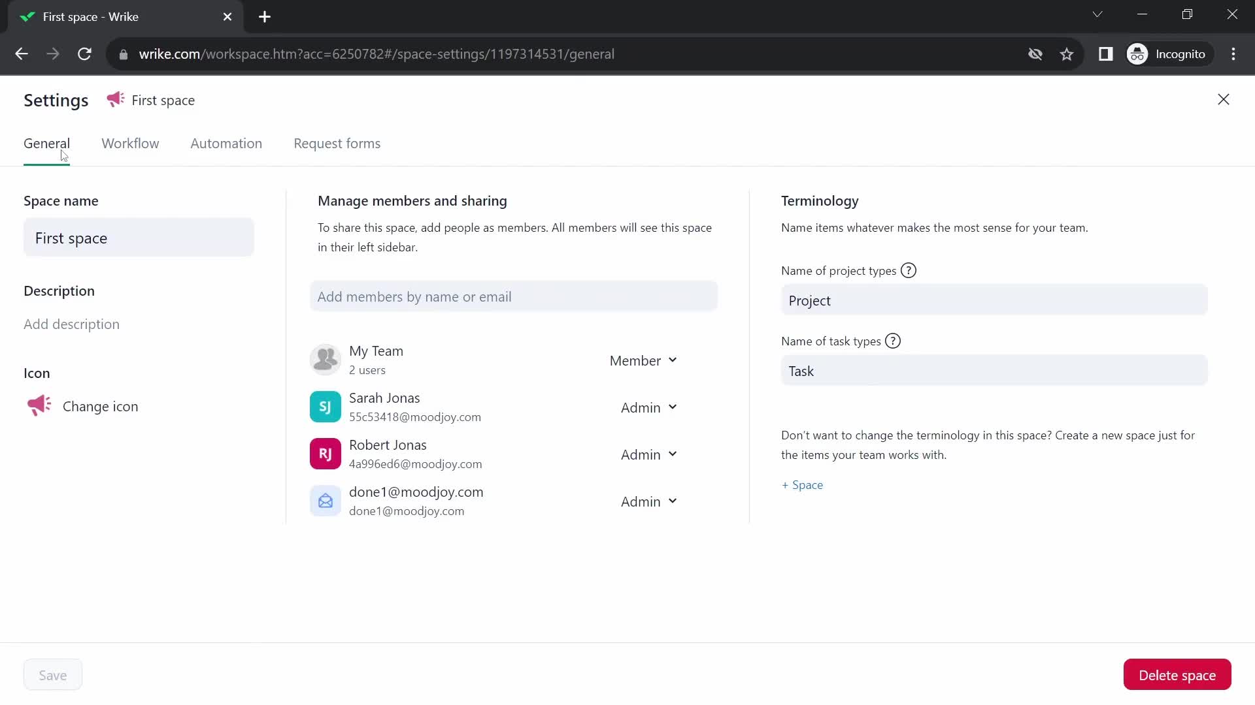
Task: Click Change icon label
Action: (100, 406)
